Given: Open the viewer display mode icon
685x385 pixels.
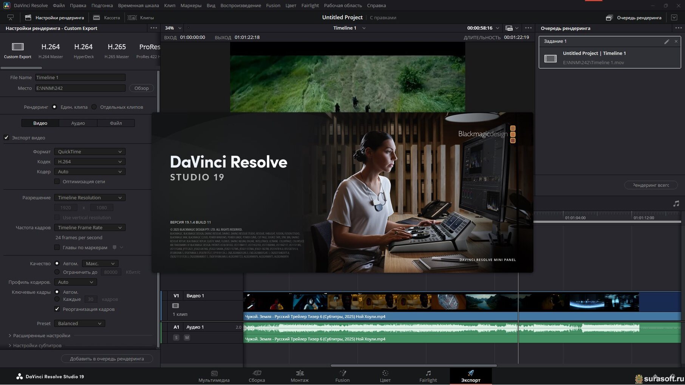Looking at the screenshot, I should [509, 28].
